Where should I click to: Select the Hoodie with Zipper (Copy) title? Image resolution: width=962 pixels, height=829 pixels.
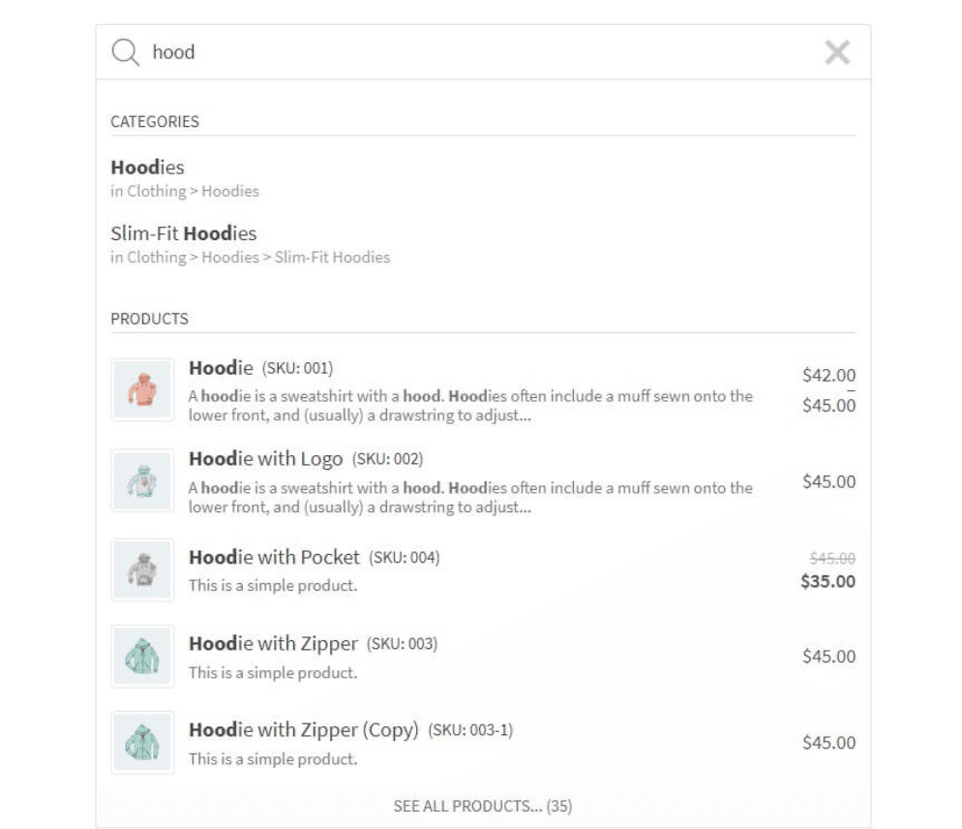point(303,730)
